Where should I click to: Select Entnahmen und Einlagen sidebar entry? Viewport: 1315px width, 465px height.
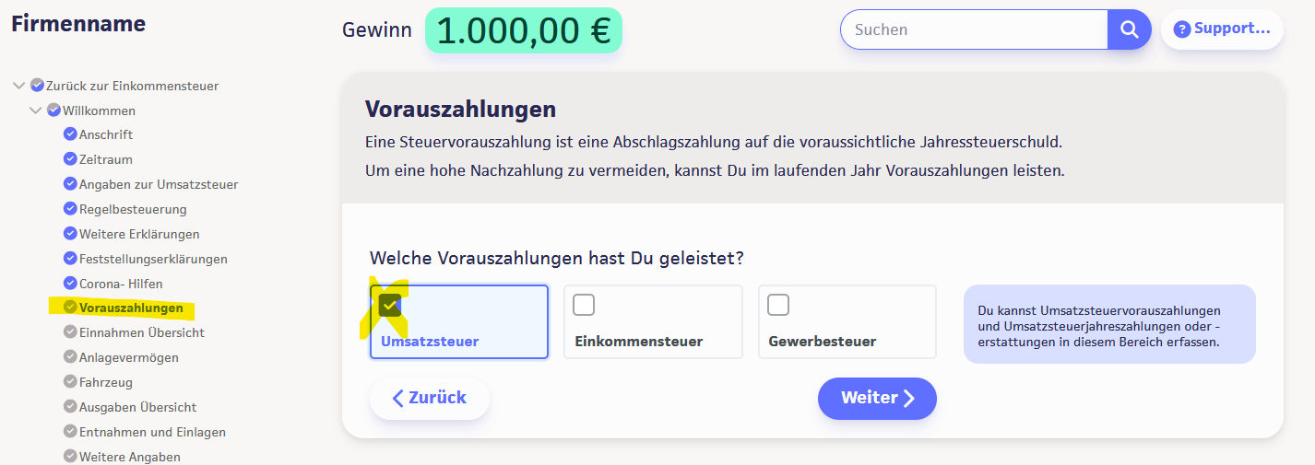point(152,432)
